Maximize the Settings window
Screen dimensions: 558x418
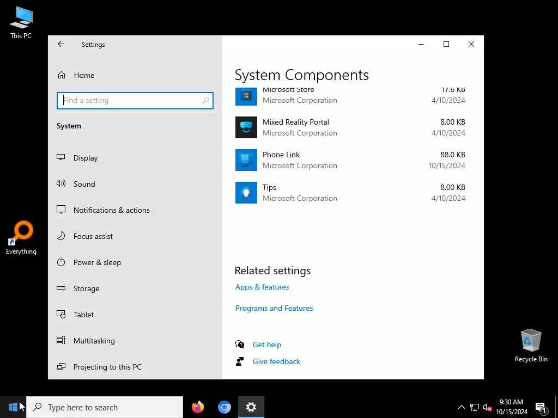[x=446, y=44]
